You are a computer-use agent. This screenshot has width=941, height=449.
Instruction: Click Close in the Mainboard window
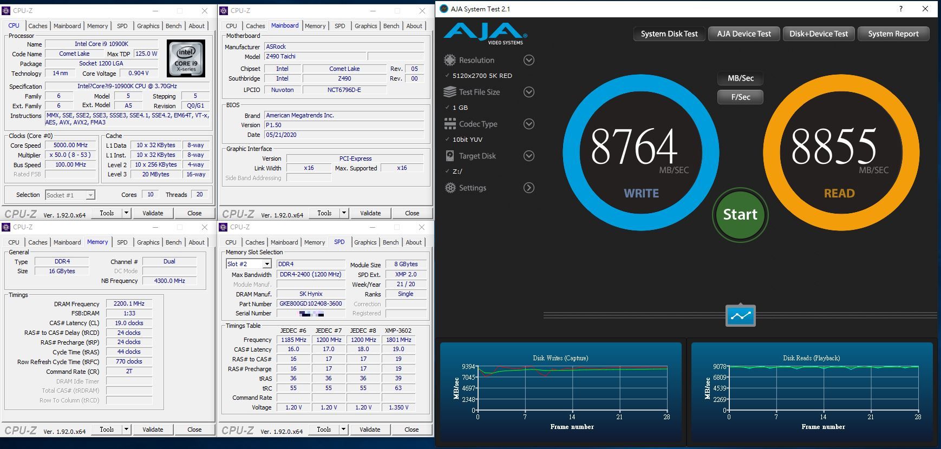[x=412, y=213]
